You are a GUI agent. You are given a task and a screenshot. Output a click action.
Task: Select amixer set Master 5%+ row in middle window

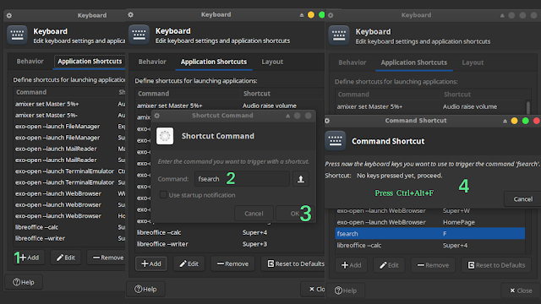tap(230, 106)
